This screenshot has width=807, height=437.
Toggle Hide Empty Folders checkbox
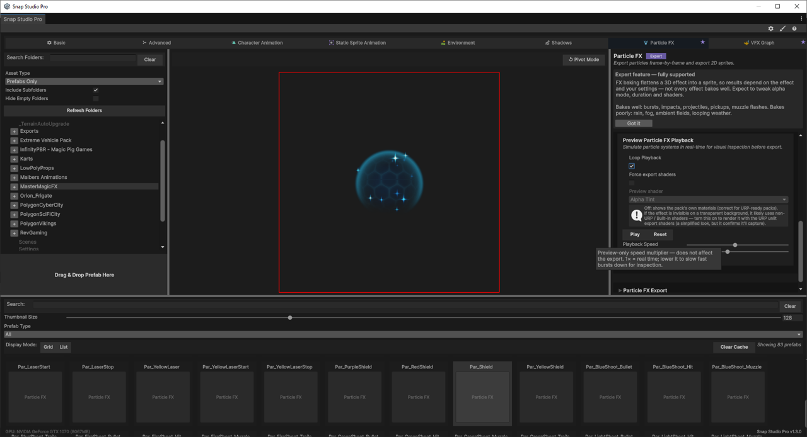coord(96,98)
